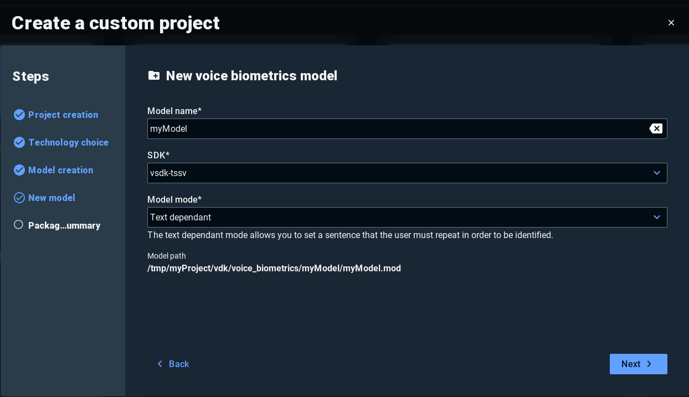Click the Model creation checkmark icon

[x=19, y=170]
